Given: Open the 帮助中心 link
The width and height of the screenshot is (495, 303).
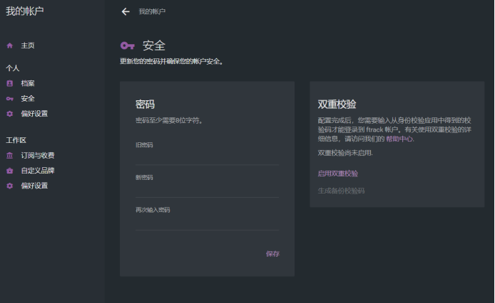Looking at the screenshot, I should pyautogui.click(x=399, y=139).
